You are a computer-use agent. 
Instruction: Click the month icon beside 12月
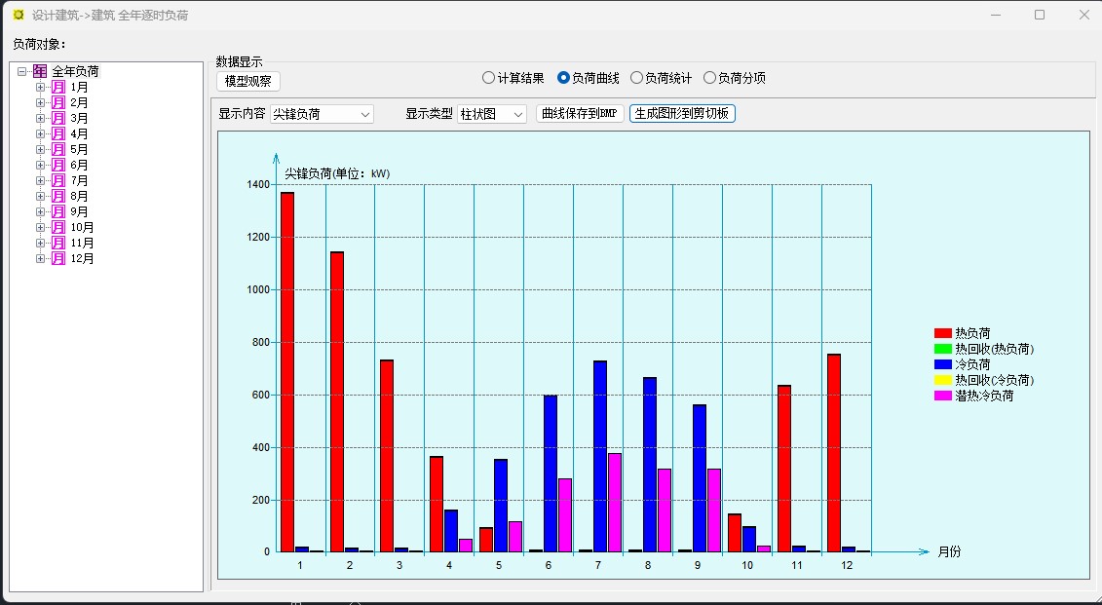pyautogui.click(x=58, y=258)
